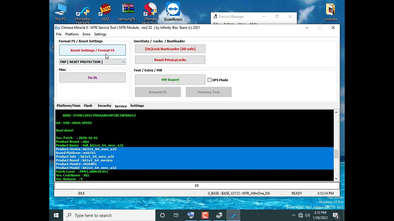394x221 pixels.
Task: Toggle UFS Mode checkbox
Action: point(210,80)
